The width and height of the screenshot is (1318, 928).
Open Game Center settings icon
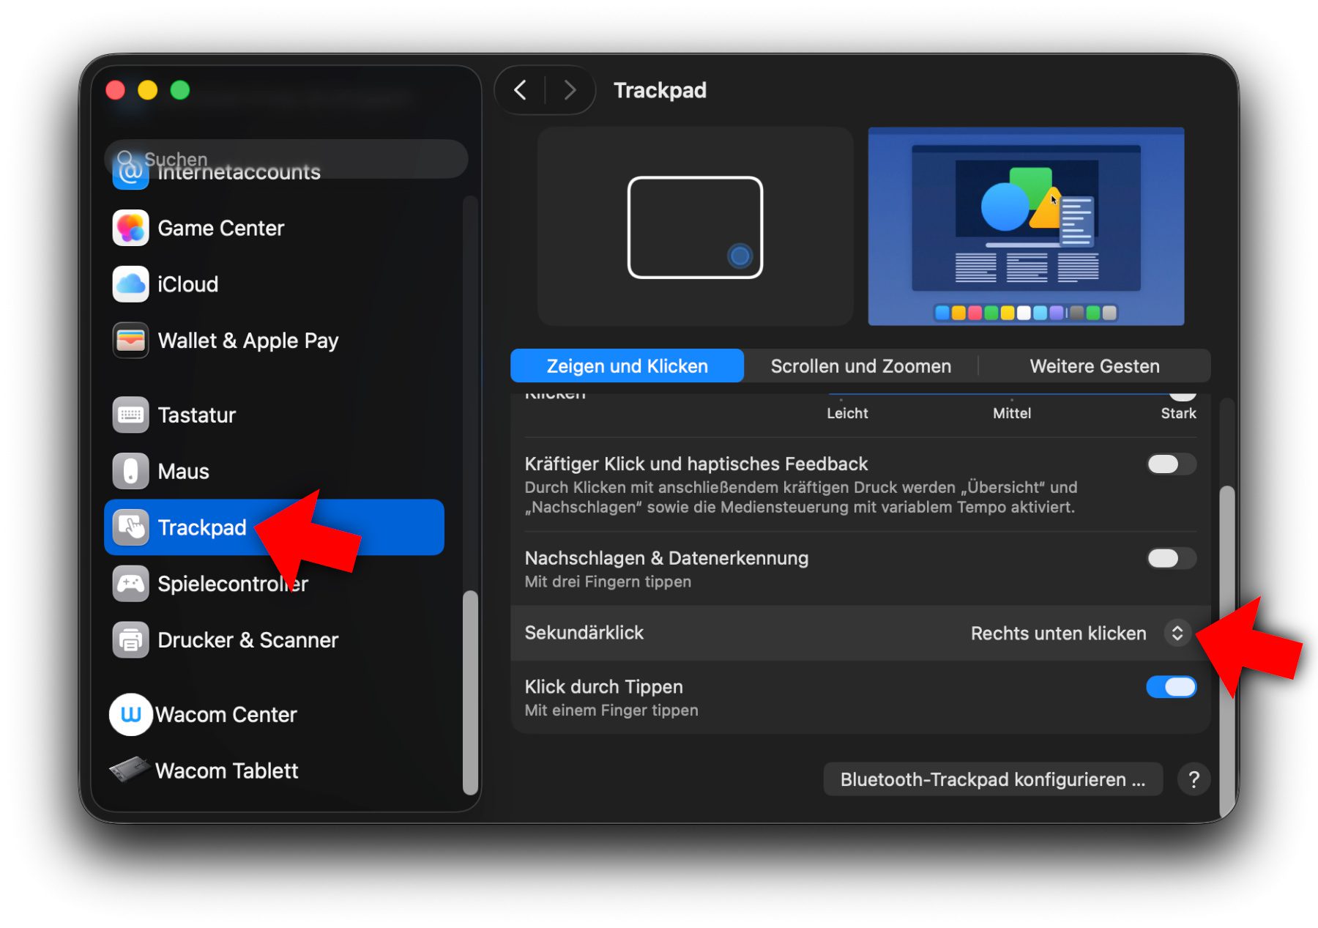[130, 229]
